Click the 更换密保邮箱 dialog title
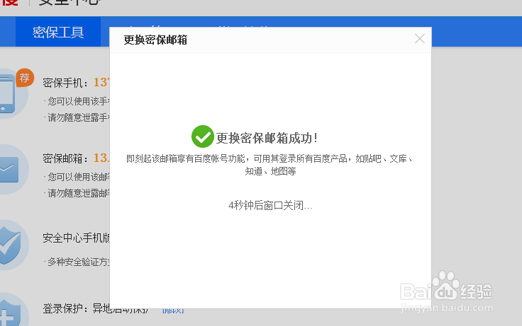The image size is (522, 326). [x=155, y=40]
